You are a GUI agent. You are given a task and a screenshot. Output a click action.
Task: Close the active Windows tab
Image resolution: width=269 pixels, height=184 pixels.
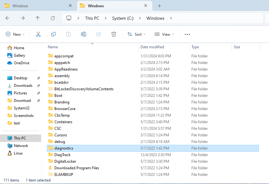pos(145,6)
